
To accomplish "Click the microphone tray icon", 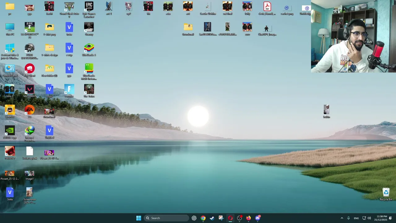I will tap(348, 218).
